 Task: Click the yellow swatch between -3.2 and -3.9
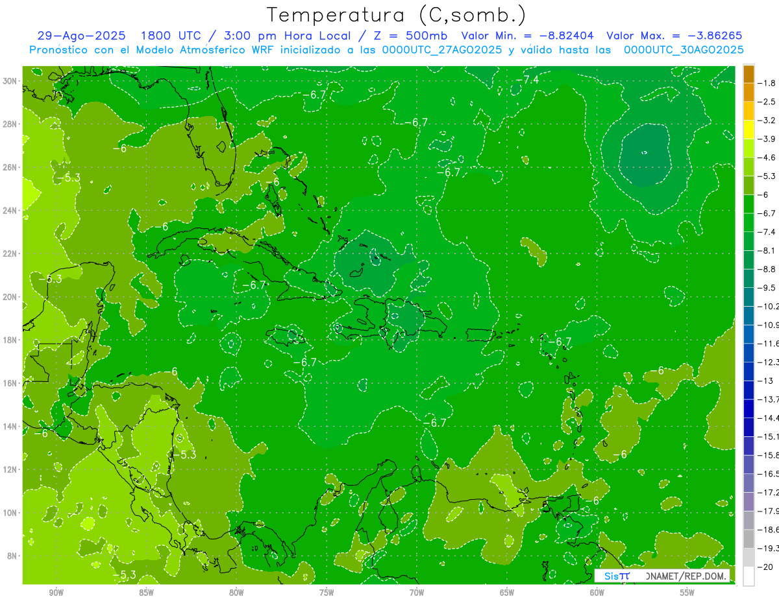click(x=748, y=130)
